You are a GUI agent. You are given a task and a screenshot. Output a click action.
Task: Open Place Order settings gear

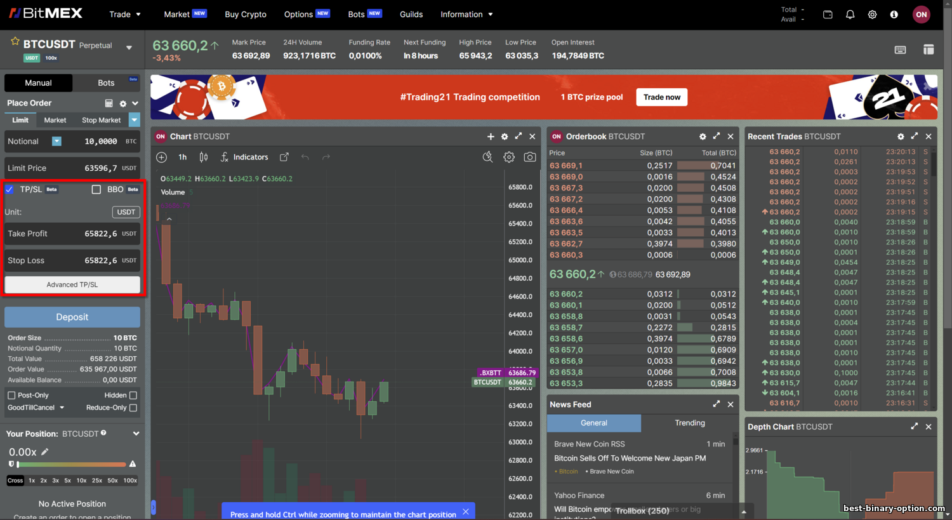[x=123, y=103]
